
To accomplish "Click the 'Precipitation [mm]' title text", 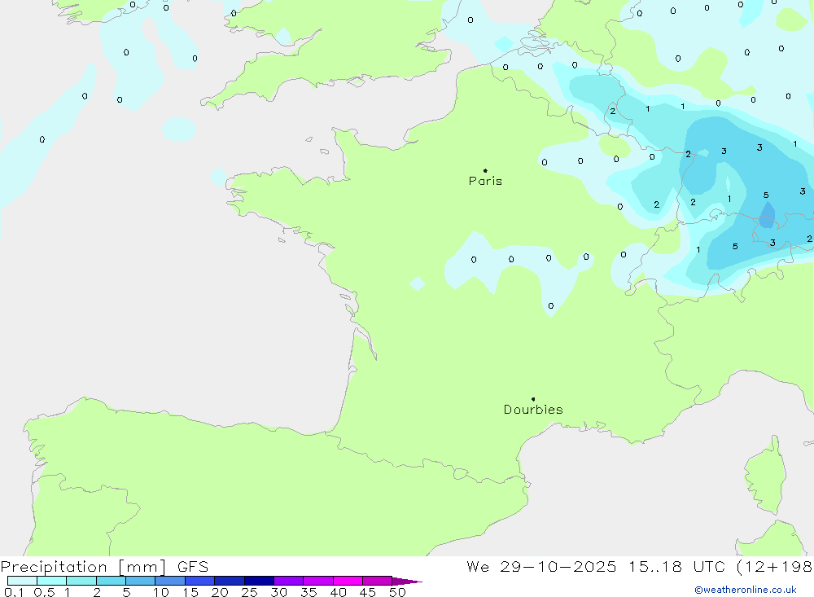I will tap(83, 567).
